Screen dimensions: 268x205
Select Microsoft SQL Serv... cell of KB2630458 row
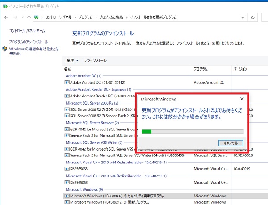[210, 155]
